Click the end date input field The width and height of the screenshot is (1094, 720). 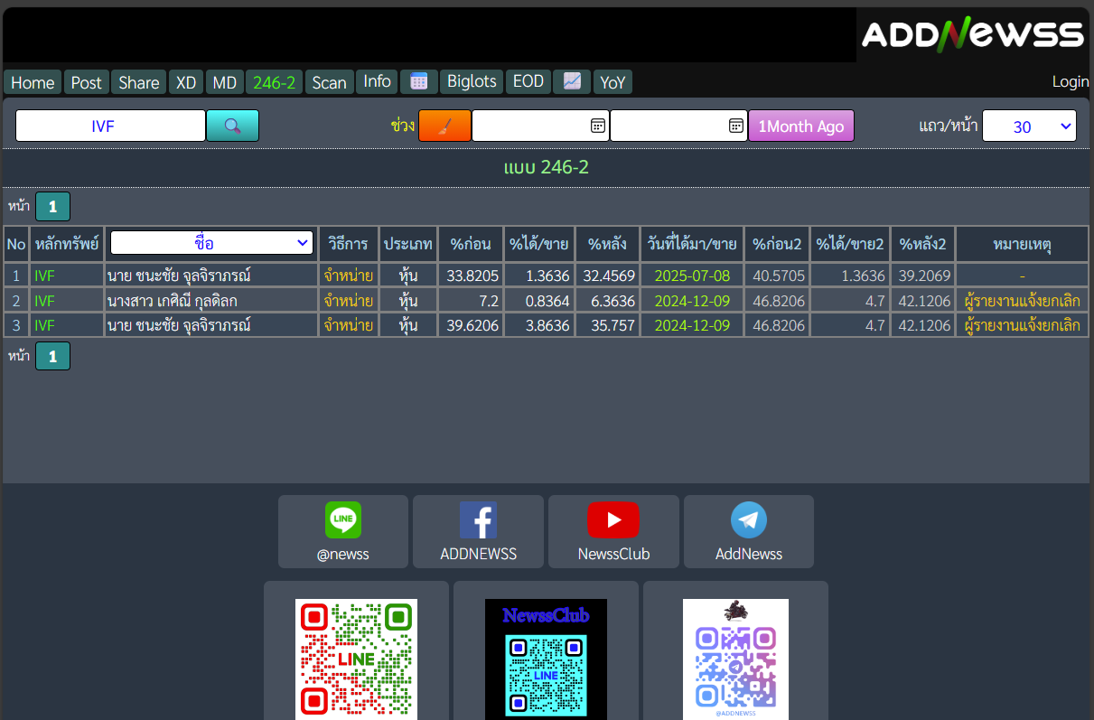coord(678,126)
